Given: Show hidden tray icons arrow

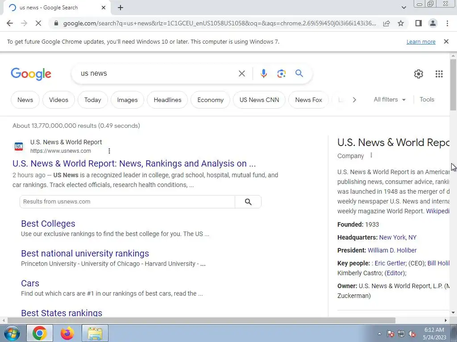Looking at the screenshot, I should tap(379, 334).
